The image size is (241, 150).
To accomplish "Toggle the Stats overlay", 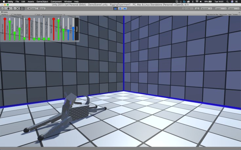I will pos(230,15).
